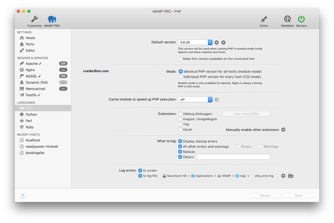Select Identical PHP version for all hosts
Viewport: 334px width, 223px height.
point(180,71)
